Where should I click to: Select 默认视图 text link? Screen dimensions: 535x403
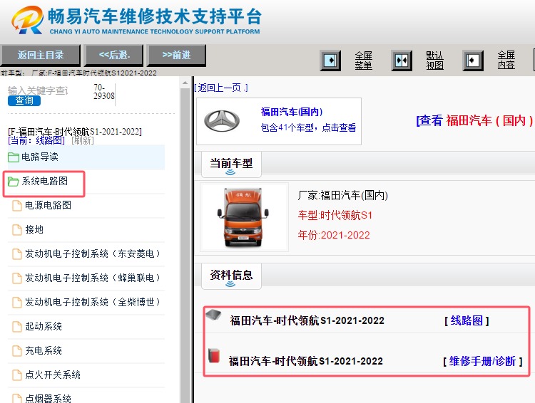[x=434, y=61]
